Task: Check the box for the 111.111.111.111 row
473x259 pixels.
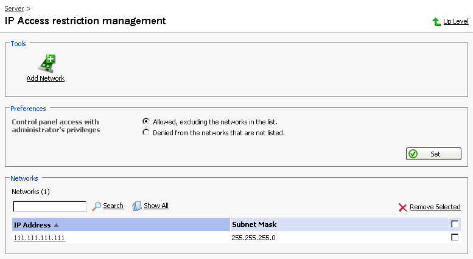Action: point(455,238)
